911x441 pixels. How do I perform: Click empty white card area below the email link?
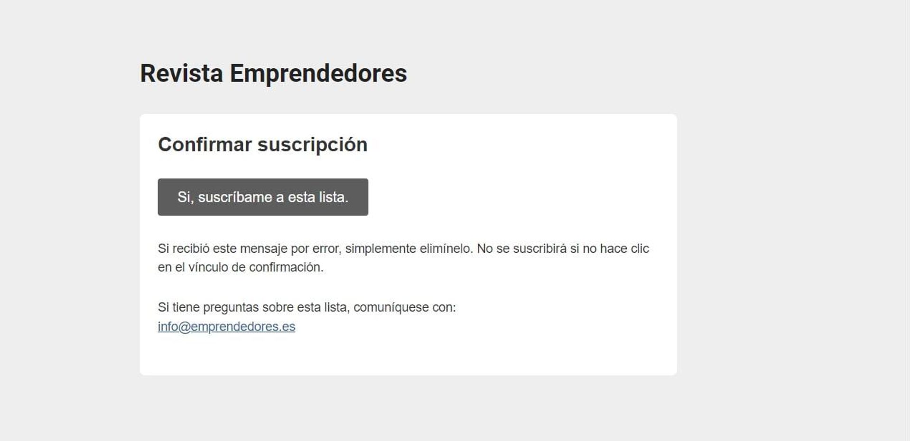[x=408, y=356]
